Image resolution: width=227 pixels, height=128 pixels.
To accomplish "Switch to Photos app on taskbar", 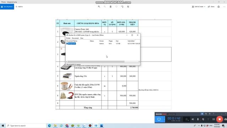I will point(102,126).
